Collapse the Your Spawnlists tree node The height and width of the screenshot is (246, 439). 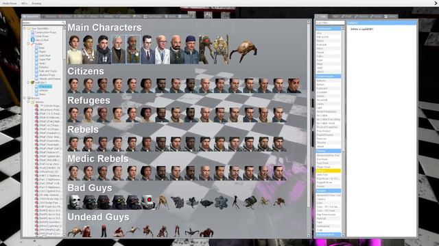[x=25, y=28]
